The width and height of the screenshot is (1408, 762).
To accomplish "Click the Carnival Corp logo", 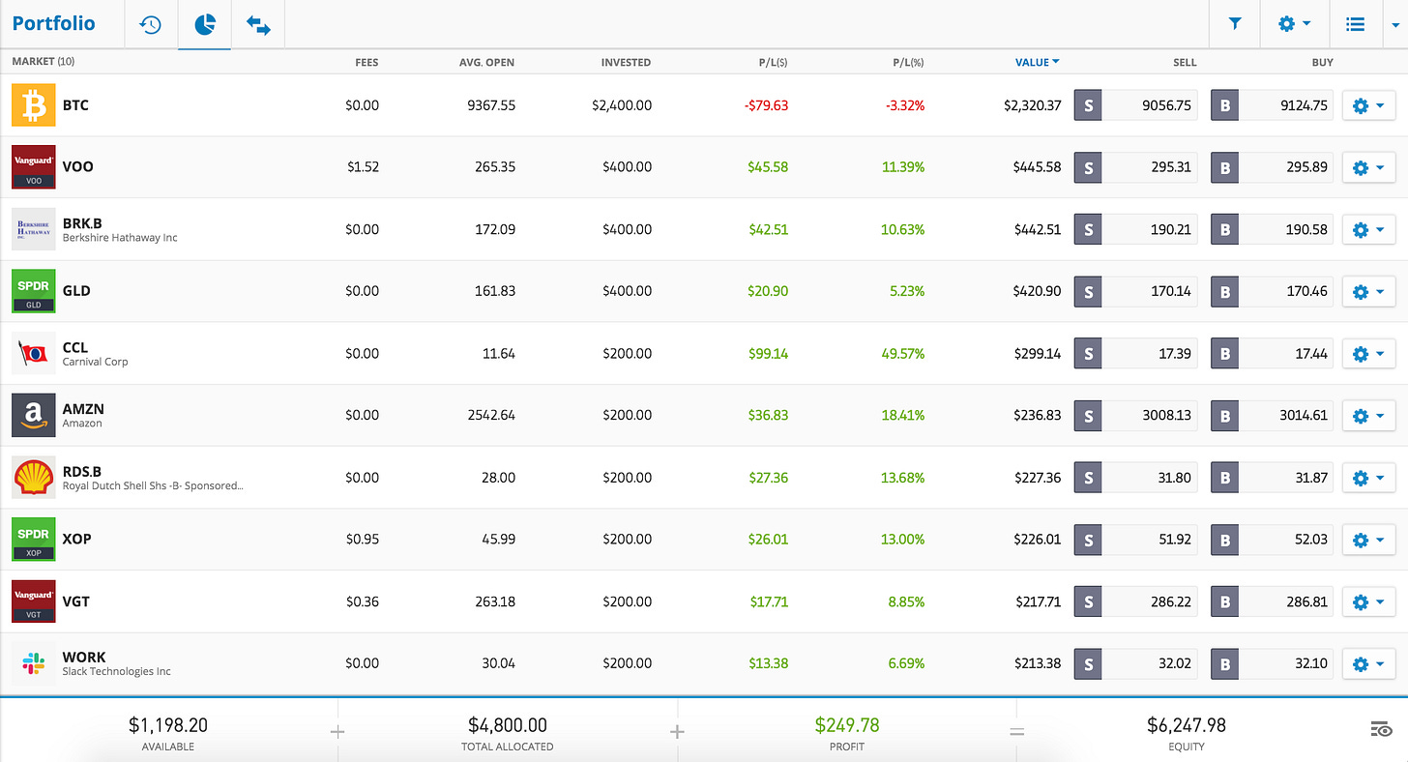I will pos(34,353).
